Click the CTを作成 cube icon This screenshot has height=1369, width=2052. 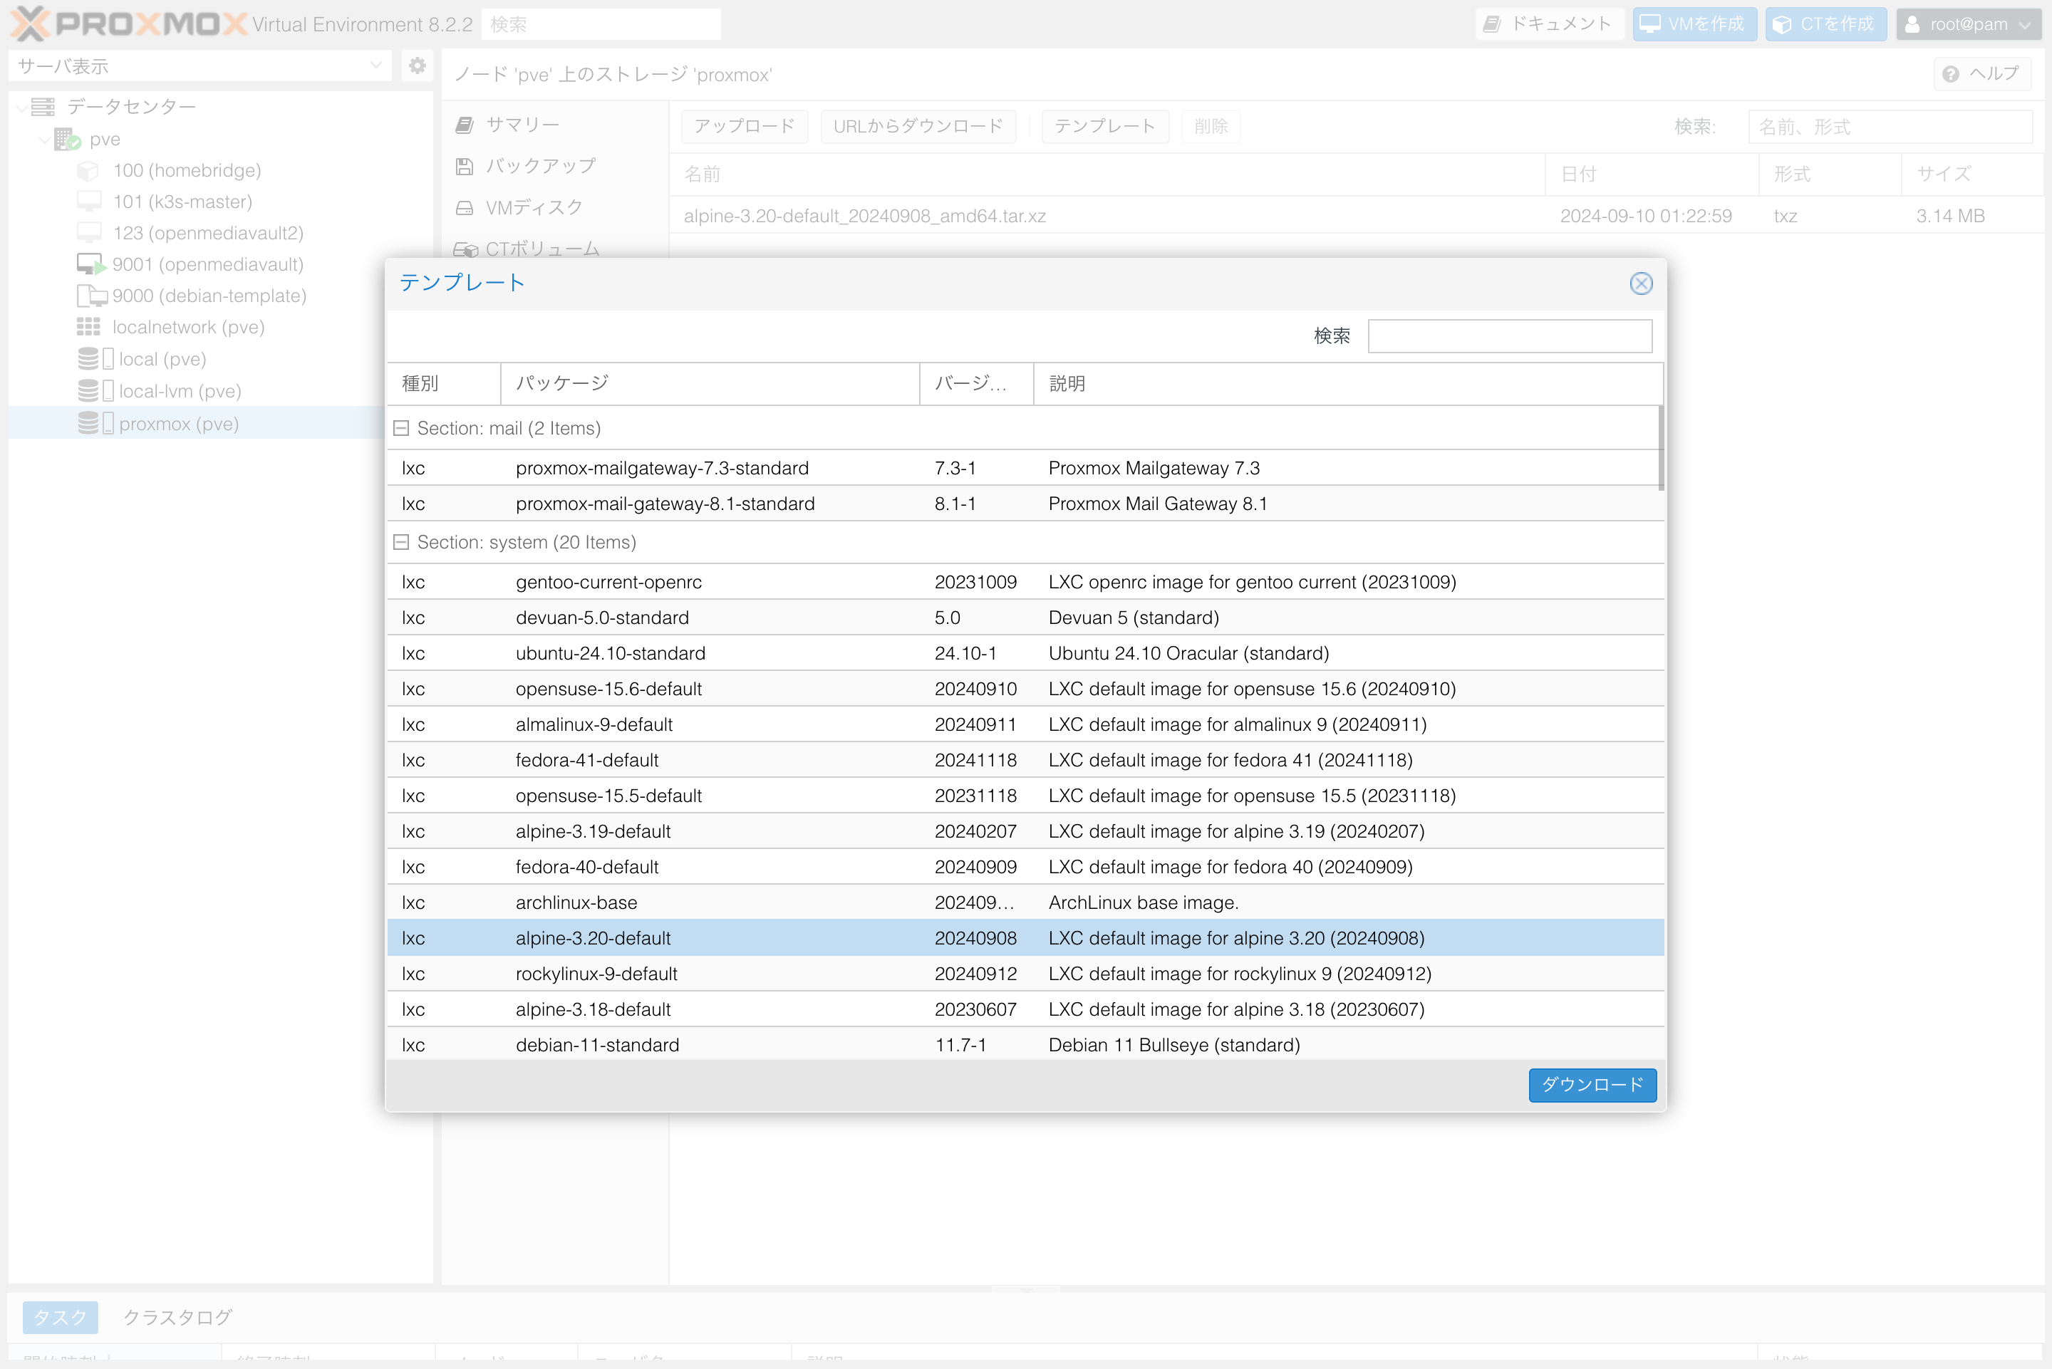click(x=1781, y=24)
